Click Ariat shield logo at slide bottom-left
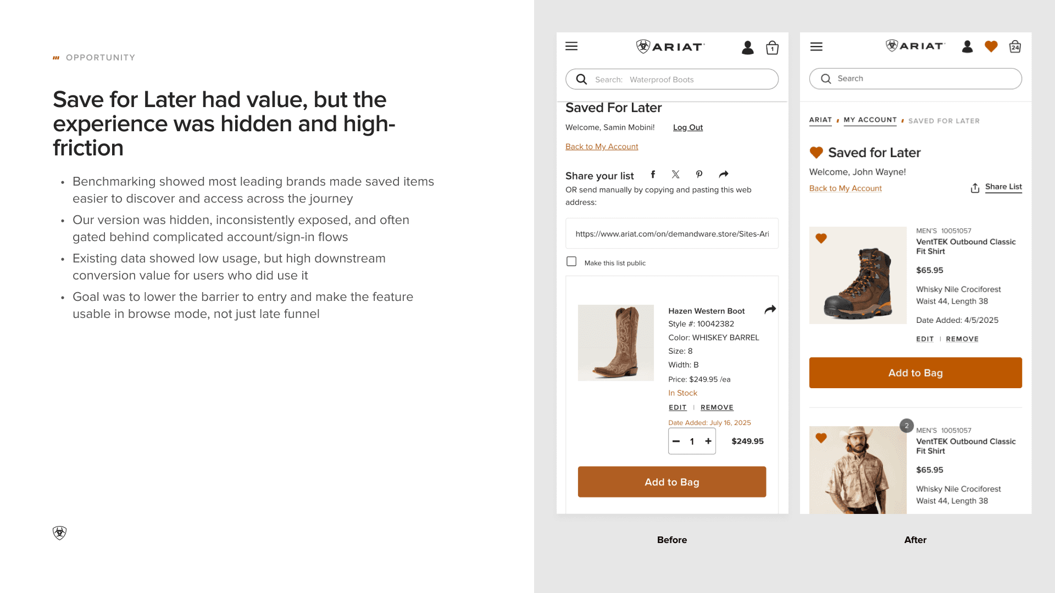This screenshot has width=1055, height=593. coord(59,533)
